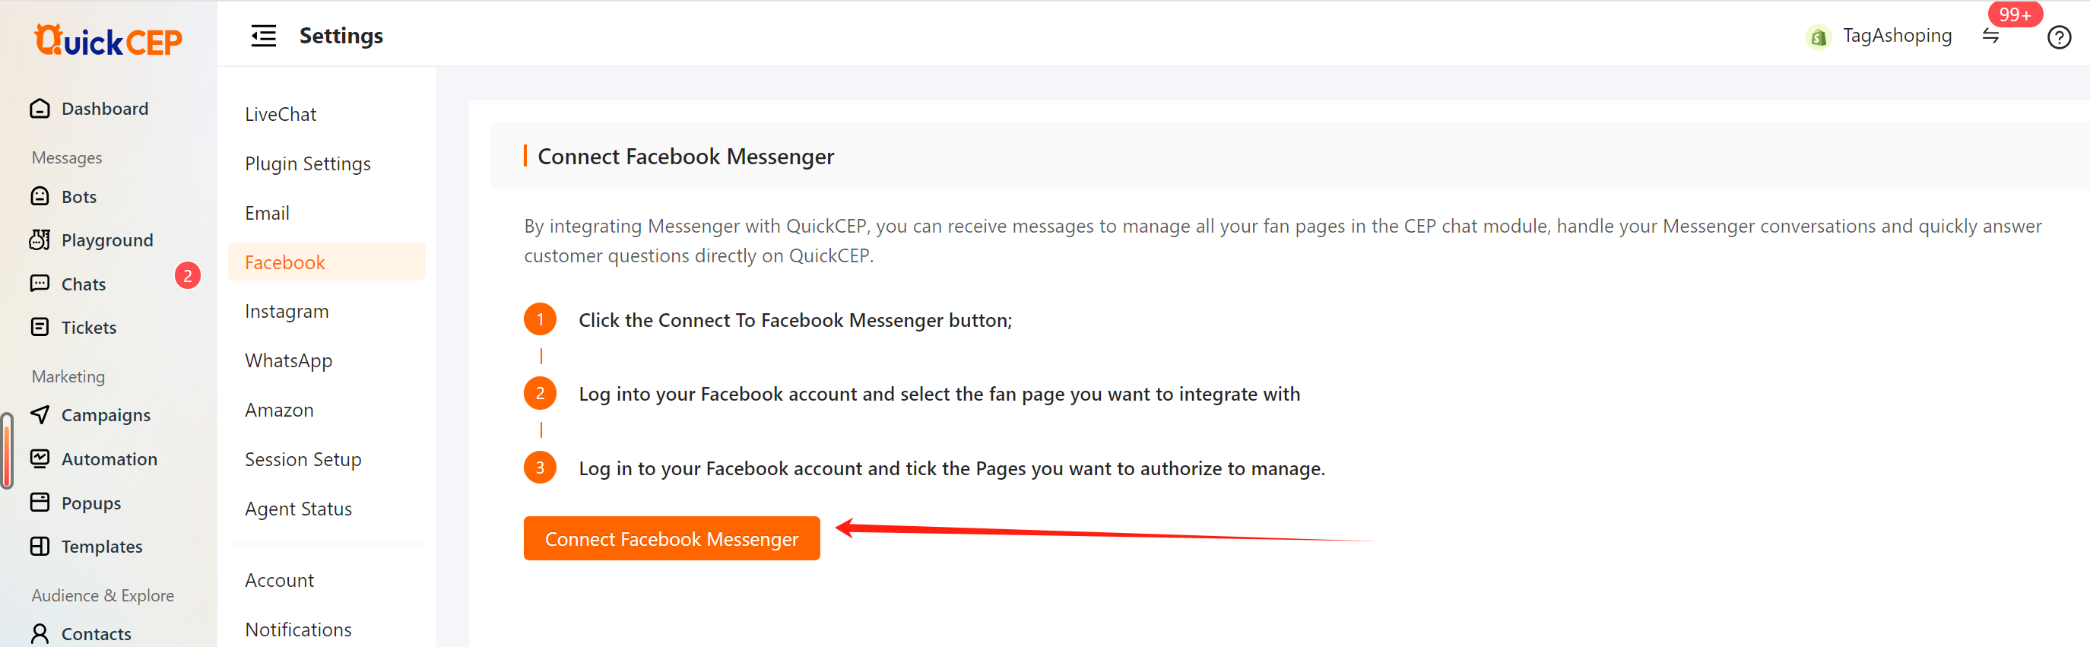Go to Session Setup settings
Image resolution: width=2090 pixels, height=647 pixels.
tap(303, 459)
